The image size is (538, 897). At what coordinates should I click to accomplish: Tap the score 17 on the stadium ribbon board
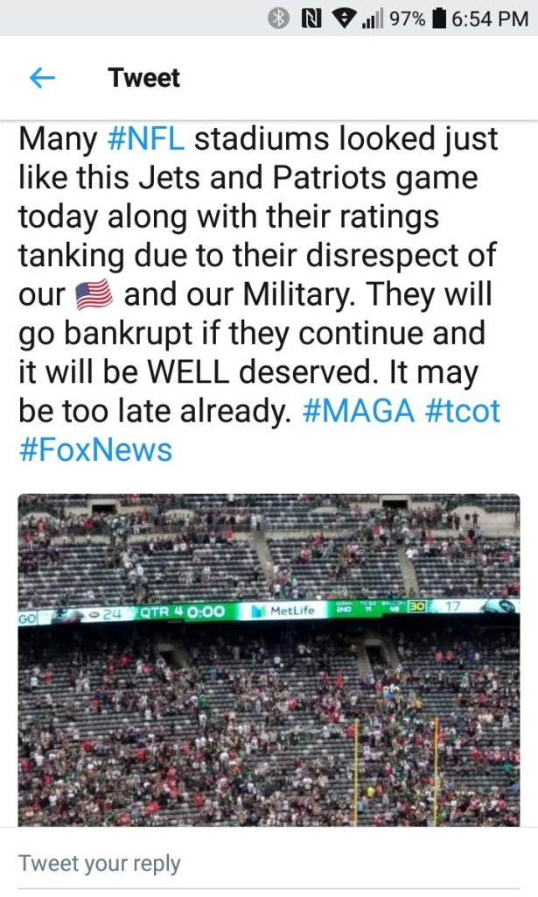(x=451, y=606)
